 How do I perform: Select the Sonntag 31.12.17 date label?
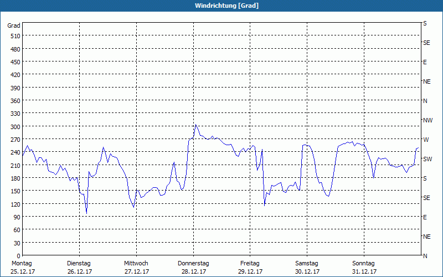click(x=364, y=268)
